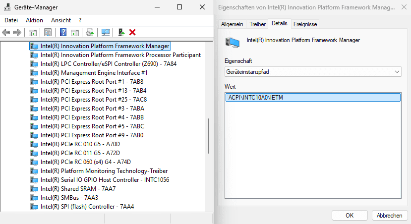Viewport: 411px width, 224px height.
Task: Click the Back arrow toolbar icon
Action: click(6, 32)
